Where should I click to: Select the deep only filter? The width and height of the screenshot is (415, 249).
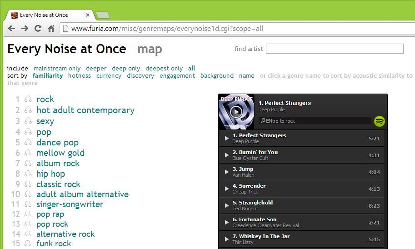[126, 69]
